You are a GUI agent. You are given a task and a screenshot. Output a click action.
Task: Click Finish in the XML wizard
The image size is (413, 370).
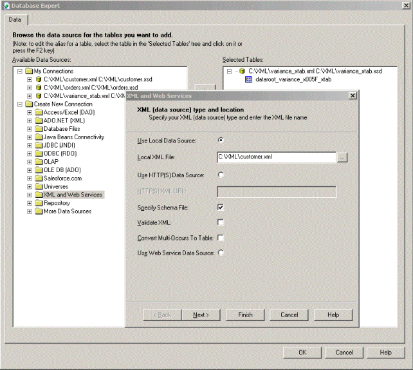point(245,315)
